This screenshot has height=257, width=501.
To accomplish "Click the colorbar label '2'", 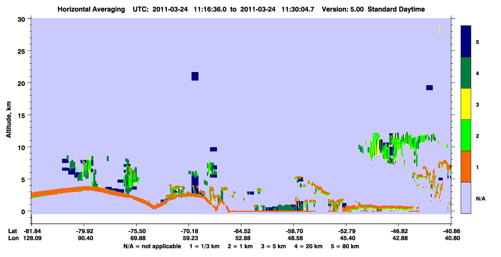I will click(x=477, y=136).
